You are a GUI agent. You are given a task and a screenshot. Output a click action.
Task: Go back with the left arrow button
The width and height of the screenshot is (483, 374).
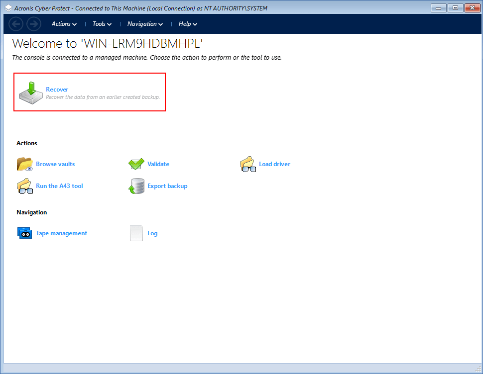pyautogui.click(x=16, y=24)
